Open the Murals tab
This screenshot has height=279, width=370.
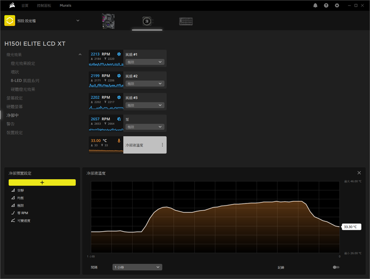tap(65, 6)
